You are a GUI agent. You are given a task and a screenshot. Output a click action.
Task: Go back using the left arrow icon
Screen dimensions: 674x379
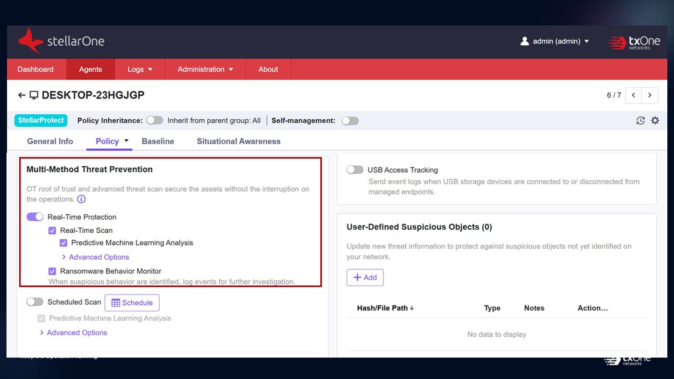(22, 95)
